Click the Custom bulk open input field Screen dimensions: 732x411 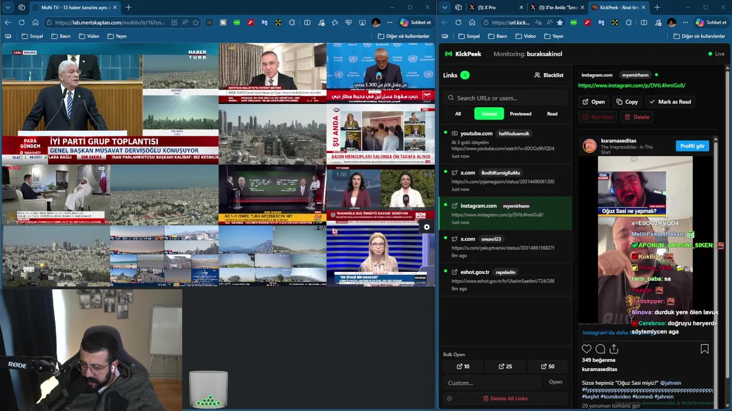[492, 382]
